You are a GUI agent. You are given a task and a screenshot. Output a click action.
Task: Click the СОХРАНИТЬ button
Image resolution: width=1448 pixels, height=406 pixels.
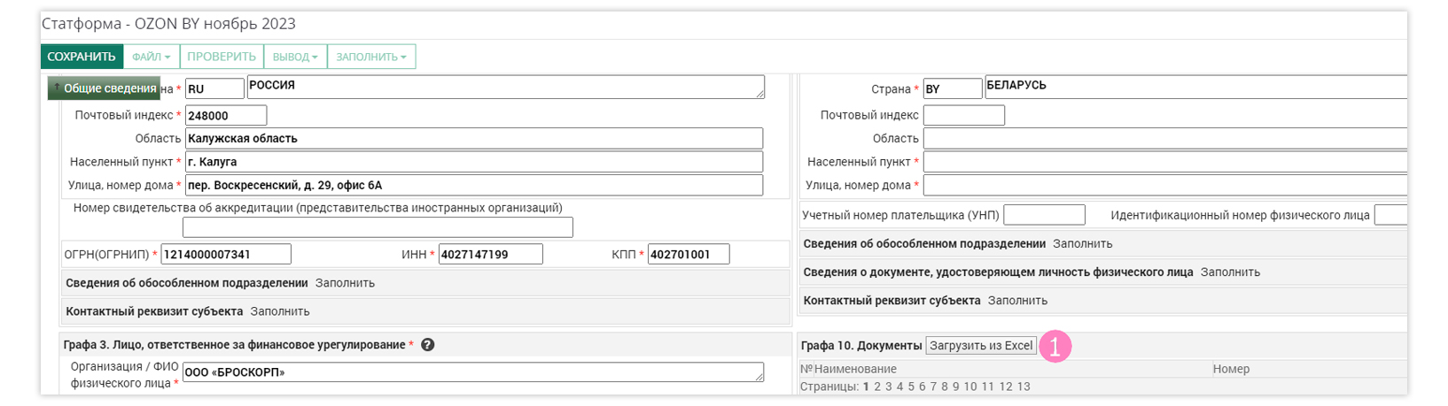click(82, 57)
